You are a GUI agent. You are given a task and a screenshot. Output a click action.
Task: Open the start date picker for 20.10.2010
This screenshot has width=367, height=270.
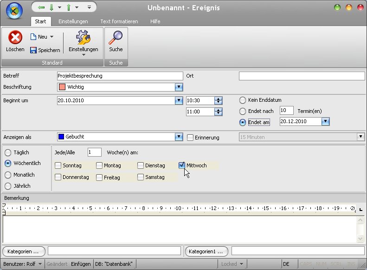tap(179, 100)
